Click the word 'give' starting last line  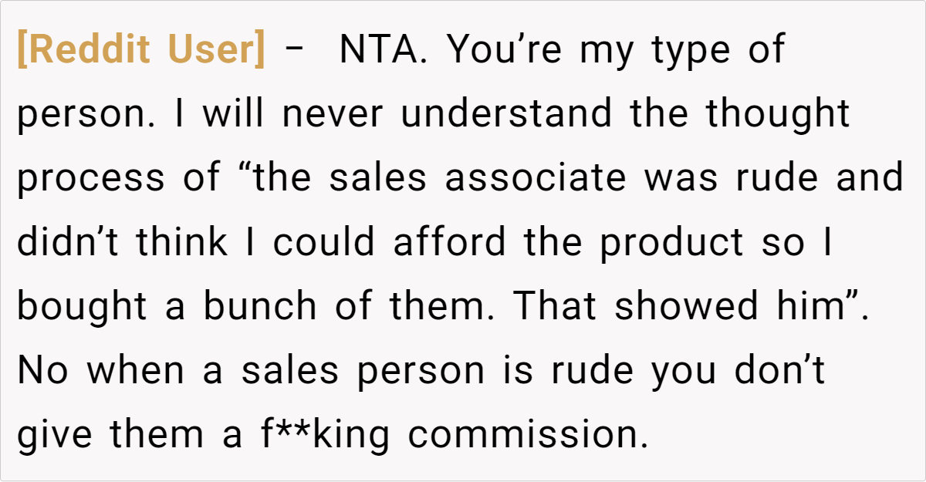pos(56,436)
